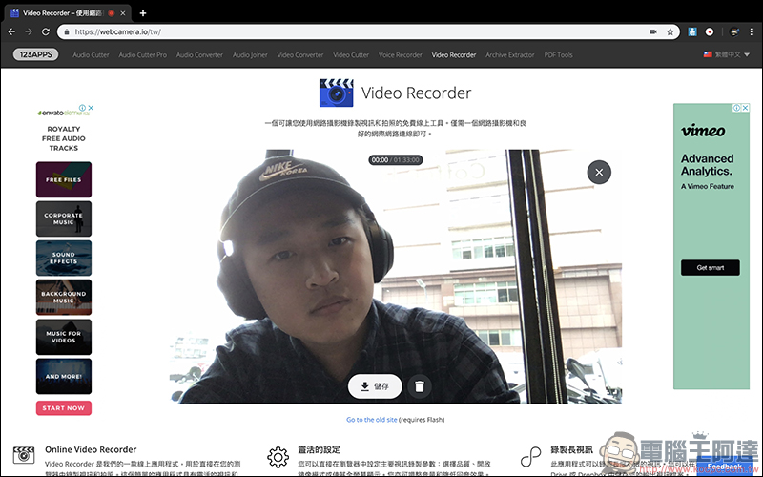Click the red record extension icon
Viewport: 763px width, 477px height.
710,31
